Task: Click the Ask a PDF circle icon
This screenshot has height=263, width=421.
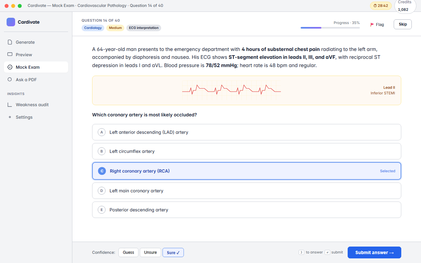Action: pos(10,80)
